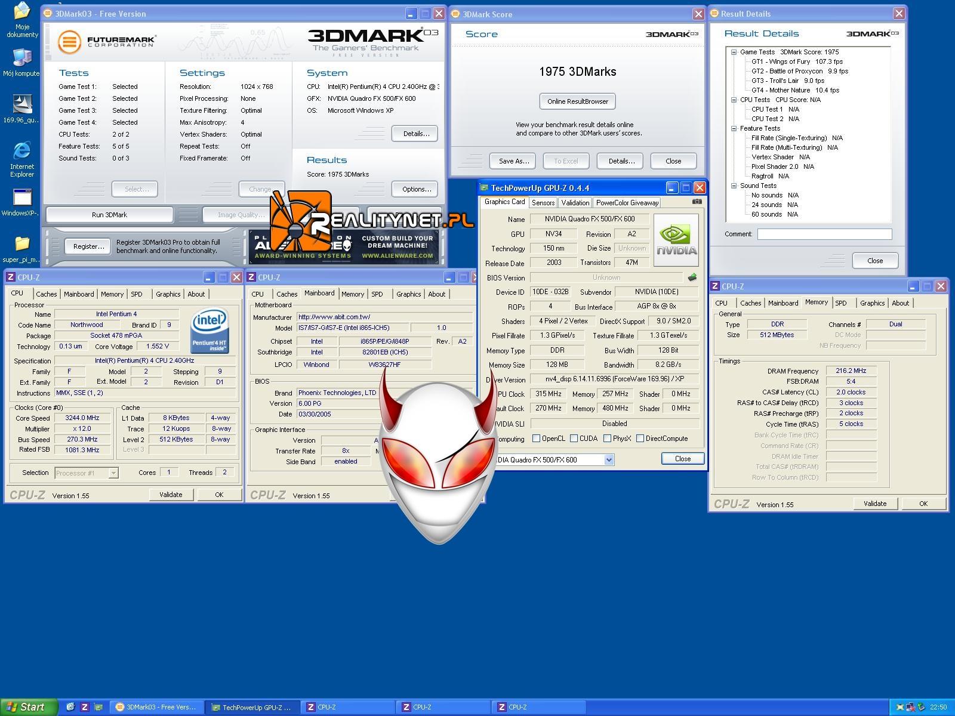Click Register button in 3DMark03

pos(88,246)
